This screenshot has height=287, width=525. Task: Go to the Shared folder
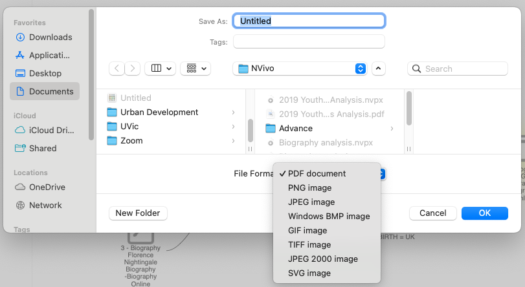(43, 148)
